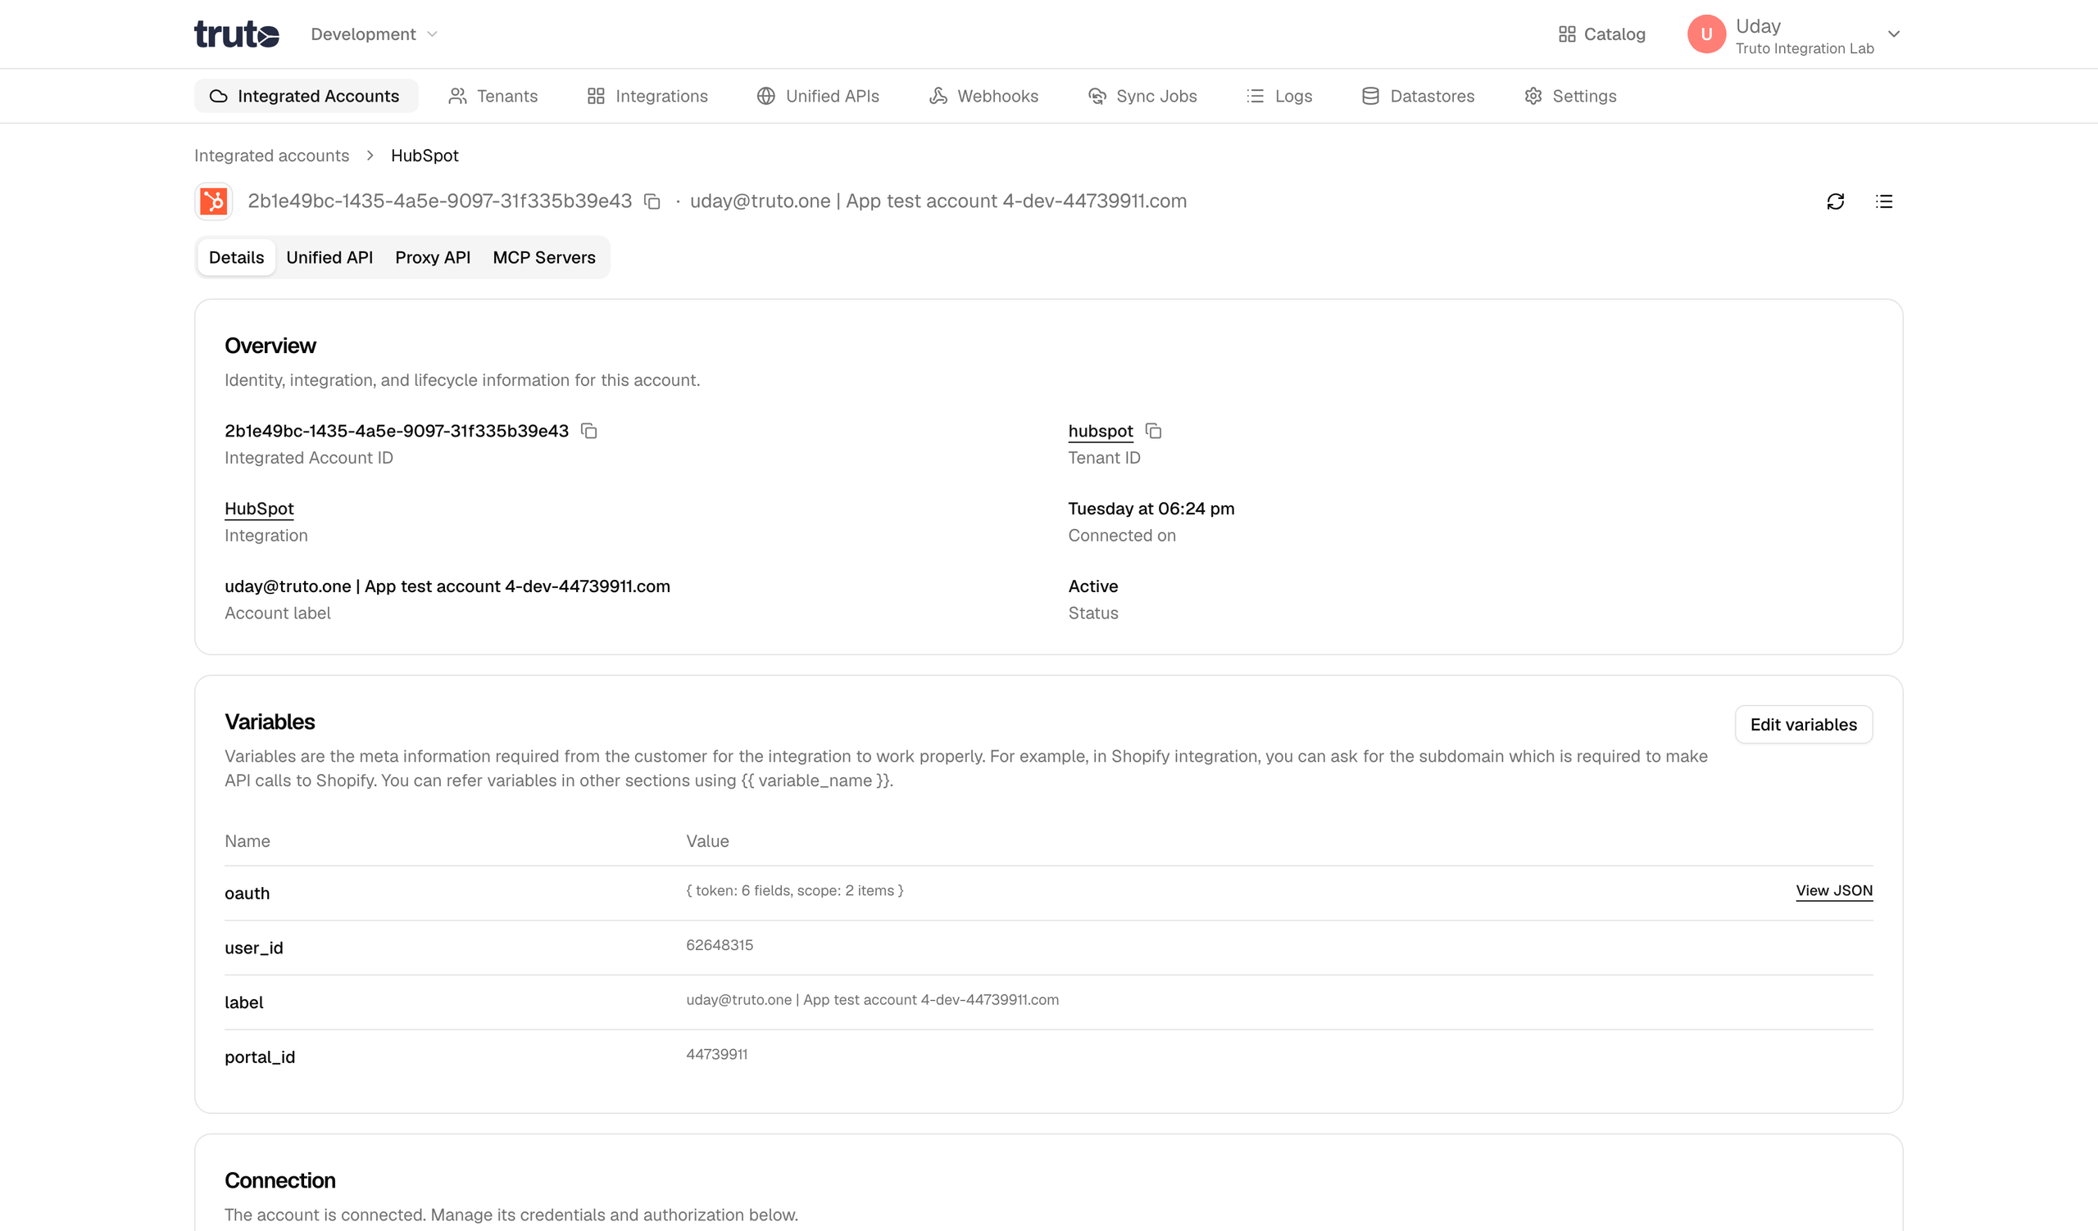Switch to the Unified API tab
2098x1231 pixels.
329,257
